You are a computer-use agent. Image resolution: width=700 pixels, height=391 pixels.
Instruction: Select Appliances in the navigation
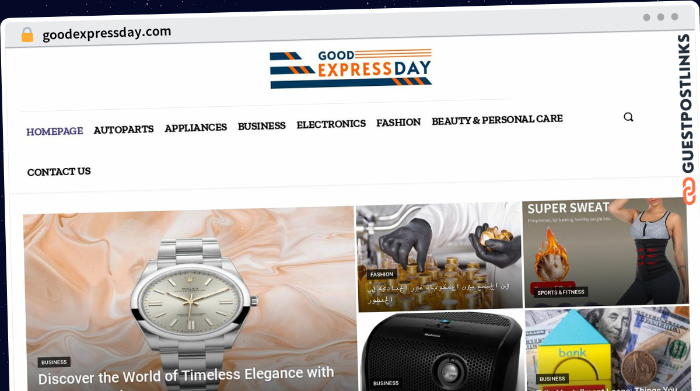coord(196,128)
